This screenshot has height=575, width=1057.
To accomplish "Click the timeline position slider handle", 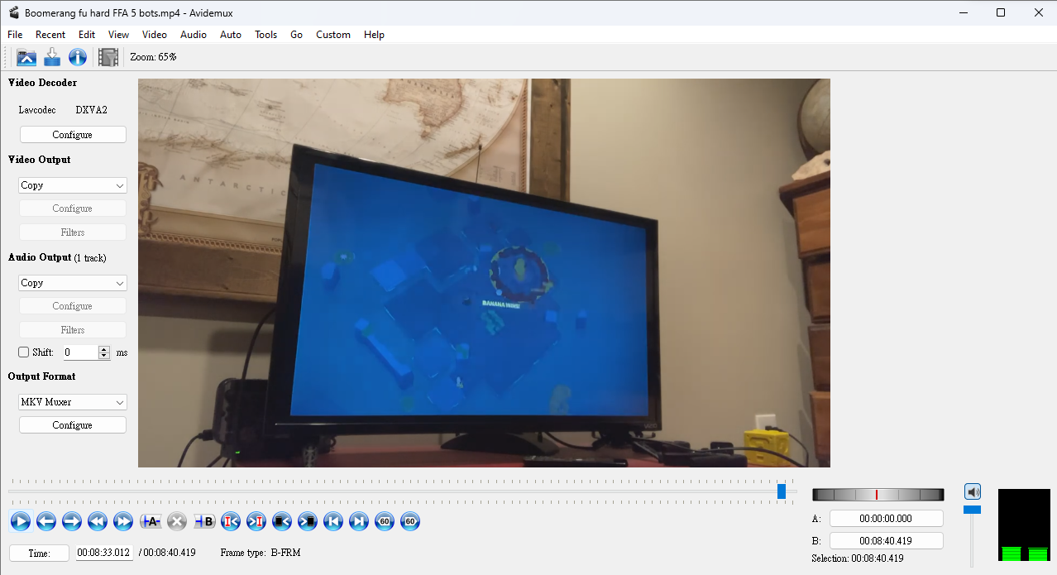I will 782,491.
